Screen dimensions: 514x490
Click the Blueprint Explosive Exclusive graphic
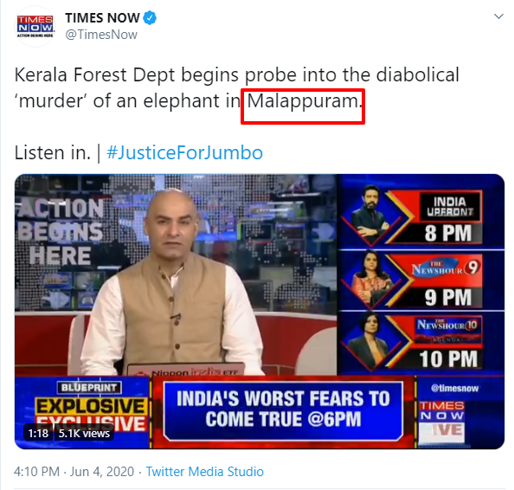tap(89, 405)
